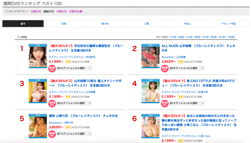Open rank 2 全4エディションから選択 dropdown
The image size is (251, 143).
[x=187, y=68]
